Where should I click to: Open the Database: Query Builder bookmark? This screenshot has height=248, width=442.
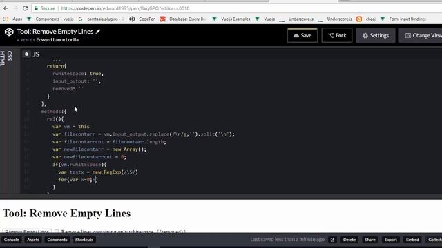[x=183, y=19]
